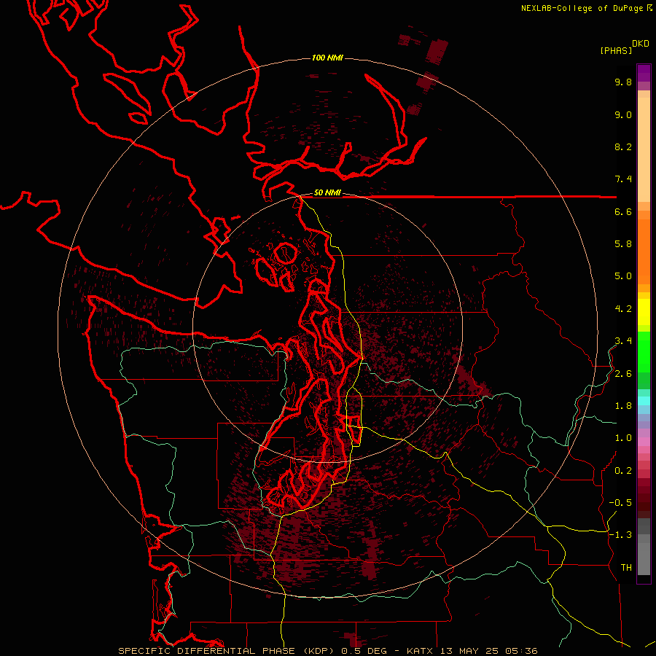The width and height of the screenshot is (656, 656).
Task: Click the 7.4 legend value
Action: click(x=623, y=179)
